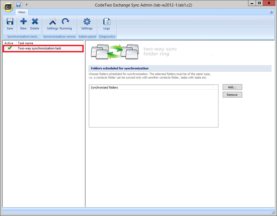Screen dimensions: 277x216
Task: Click the info icon at top right
Action: (x=271, y=12)
